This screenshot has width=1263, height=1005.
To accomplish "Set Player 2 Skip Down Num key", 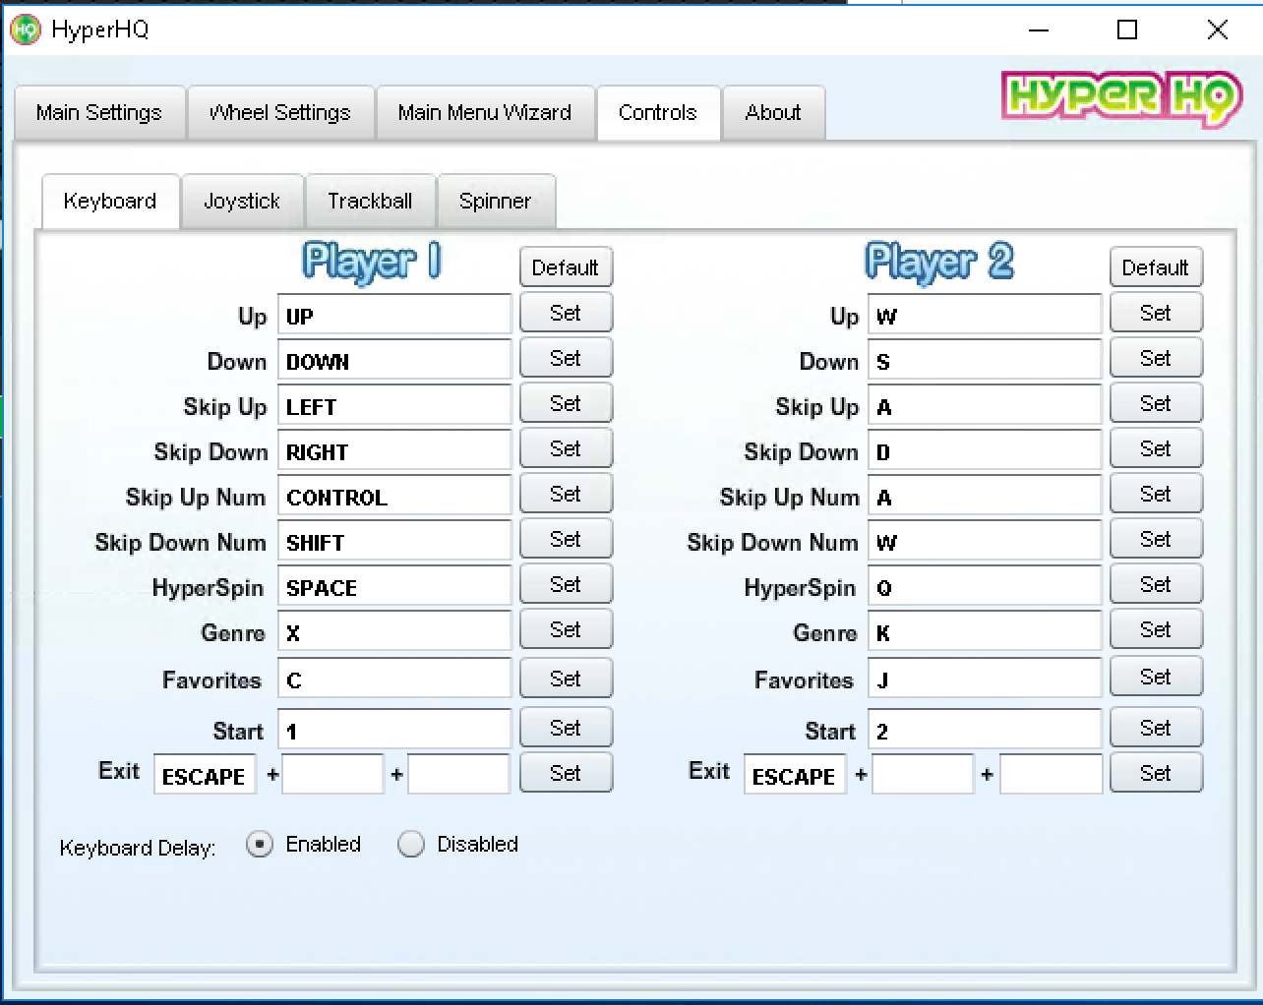I will click(1156, 539).
